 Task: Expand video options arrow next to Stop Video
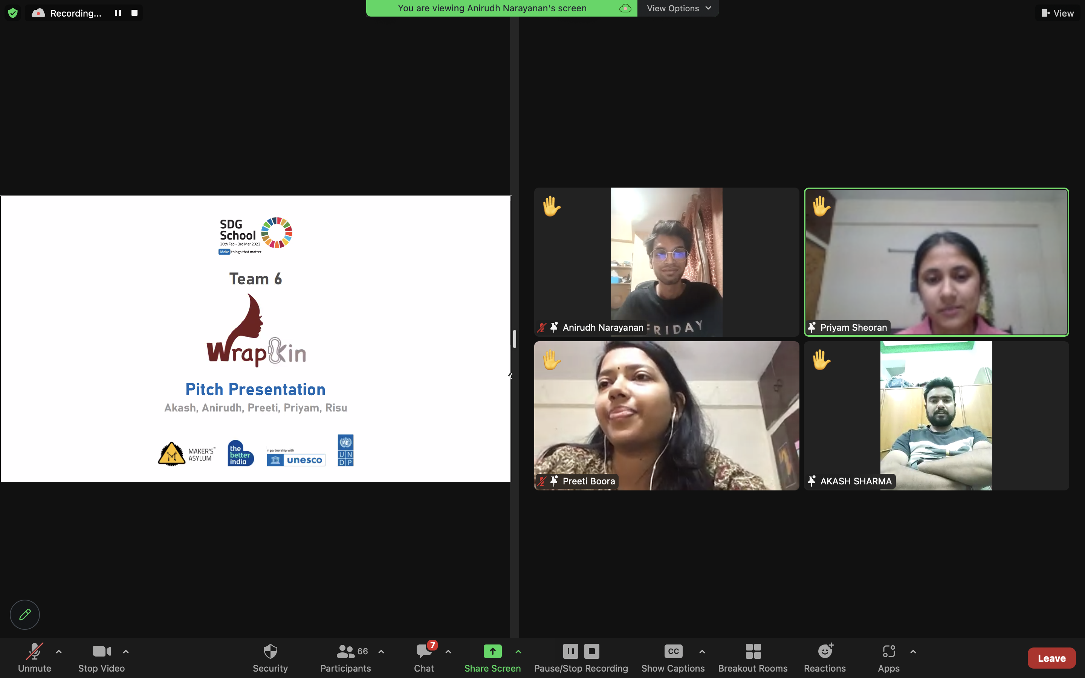126,652
